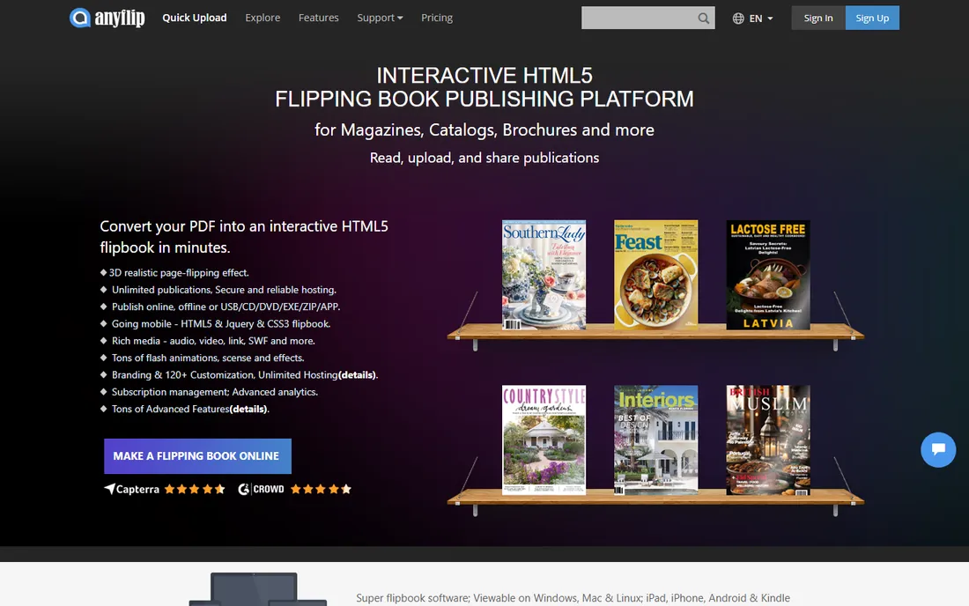
Task: Open the blue chat bubble widget
Action: point(938,449)
